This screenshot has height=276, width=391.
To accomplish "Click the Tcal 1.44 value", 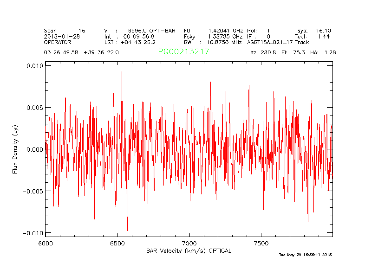I will [x=313, y=36].
